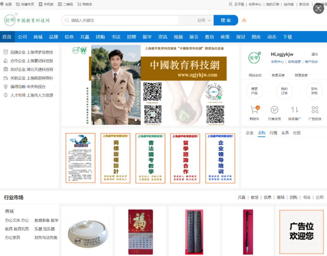Click the 人才市场 sidebar icon

pyautogui.click(x=6, y=95)
